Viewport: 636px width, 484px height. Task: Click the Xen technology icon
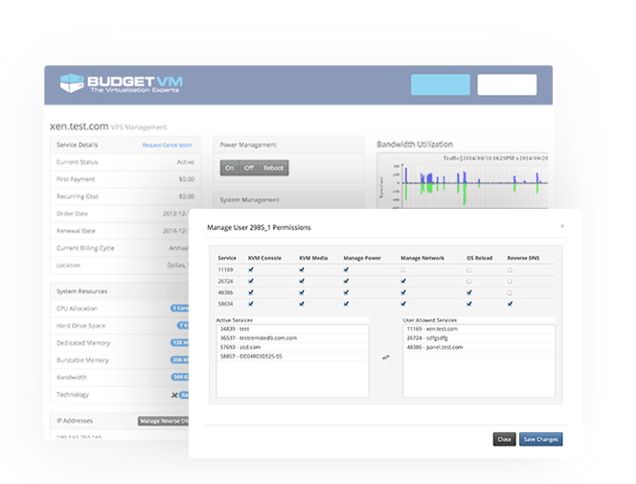(x=174, y=395)
